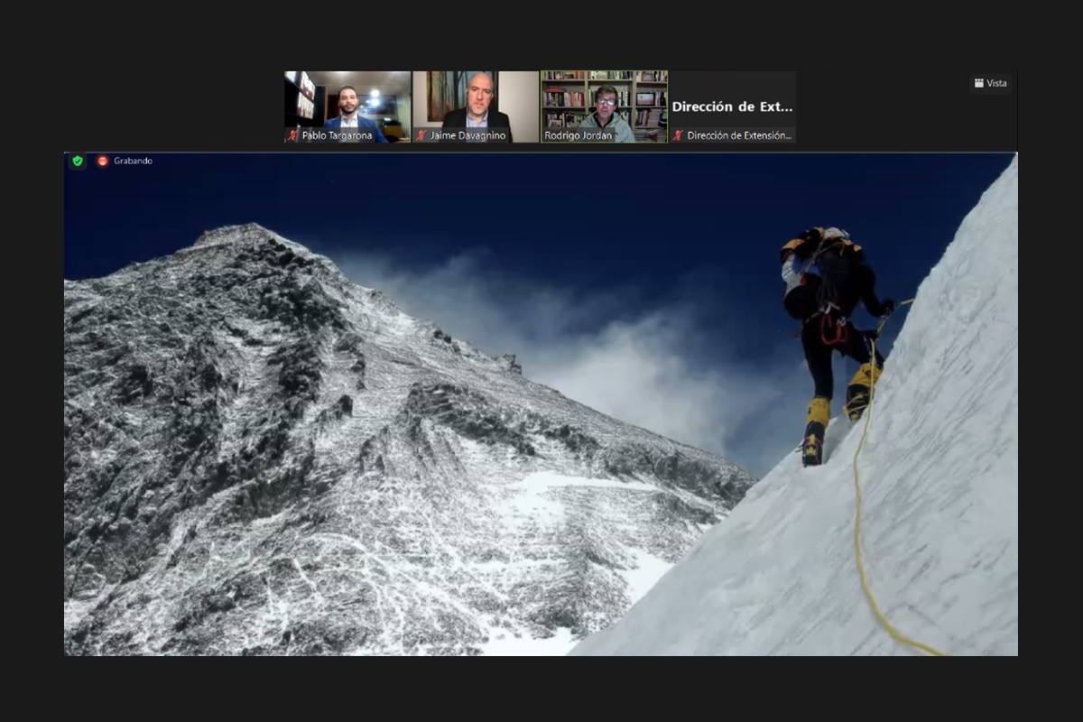Open the Vista layout options

tap(990, 83)
